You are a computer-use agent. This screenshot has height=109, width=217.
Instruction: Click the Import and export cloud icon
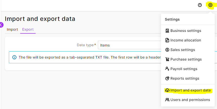coord(167,90)
